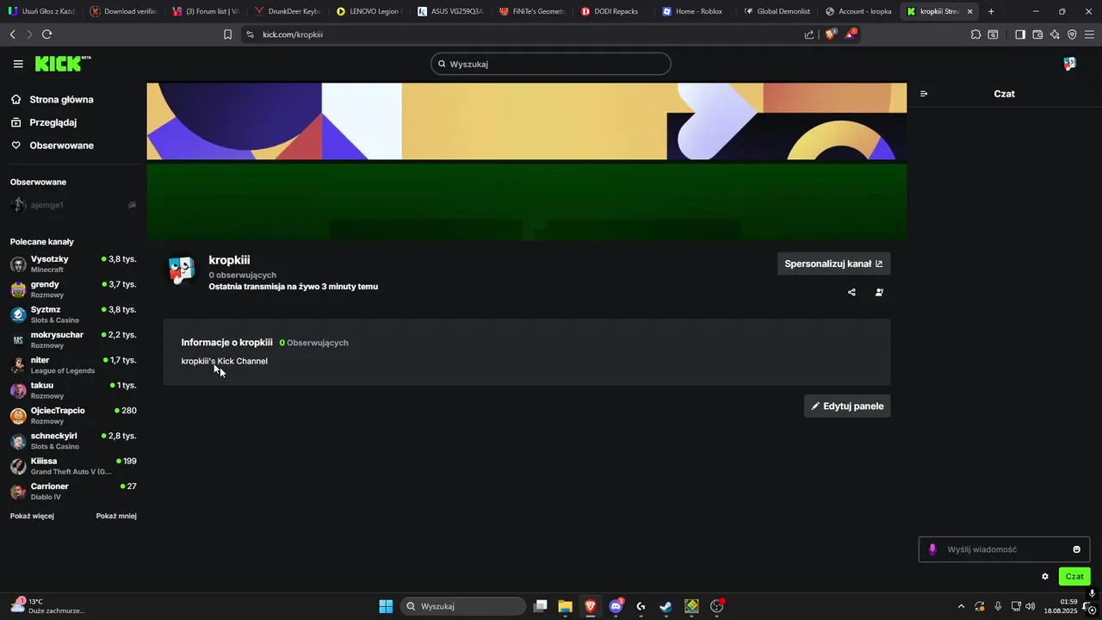Open Windows Start menu

[386, 606]
